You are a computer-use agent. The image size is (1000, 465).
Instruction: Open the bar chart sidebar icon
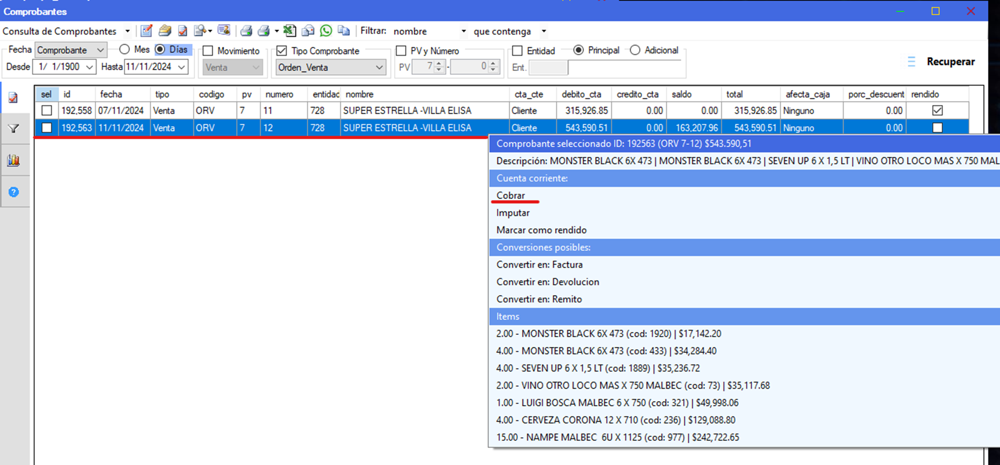tap(14, 160)
